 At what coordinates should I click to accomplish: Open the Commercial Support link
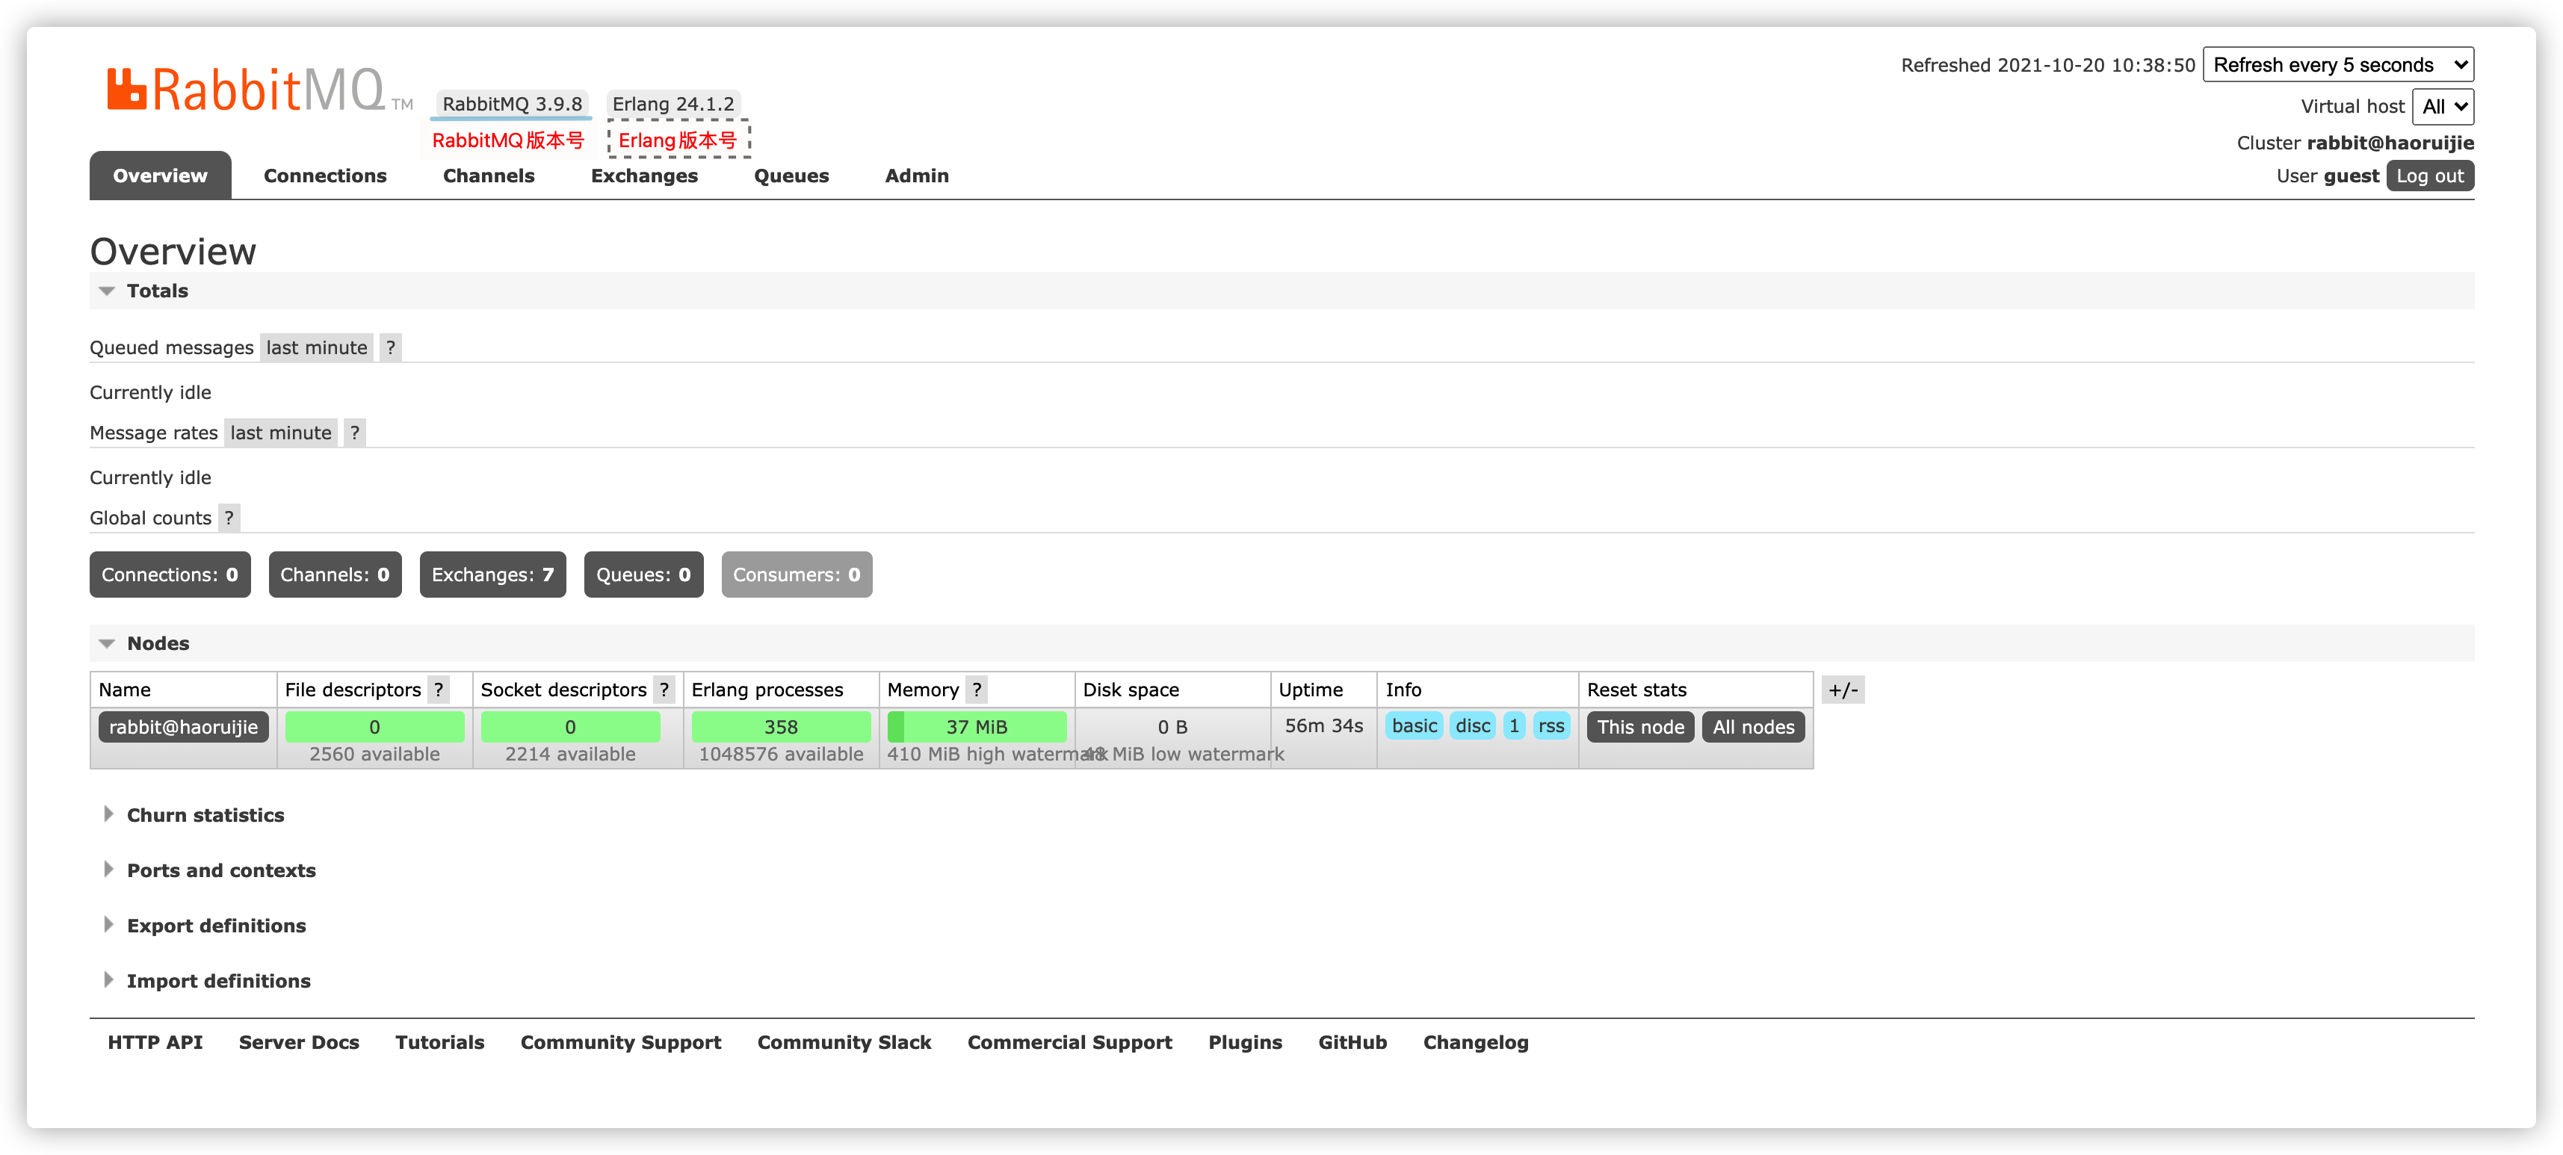(x=1071, y=1043)
